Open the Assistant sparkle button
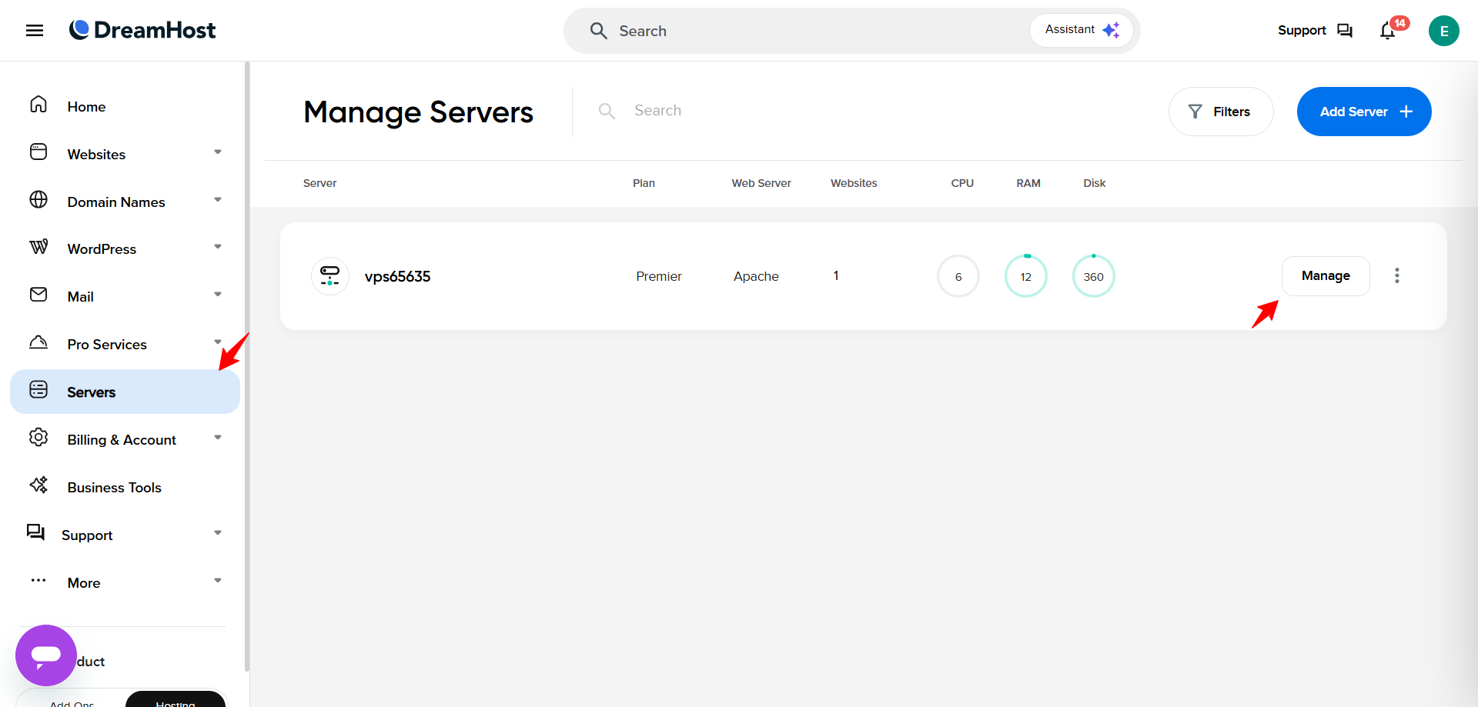Viewport: 1478px width, 707px height. (1082, 30)
